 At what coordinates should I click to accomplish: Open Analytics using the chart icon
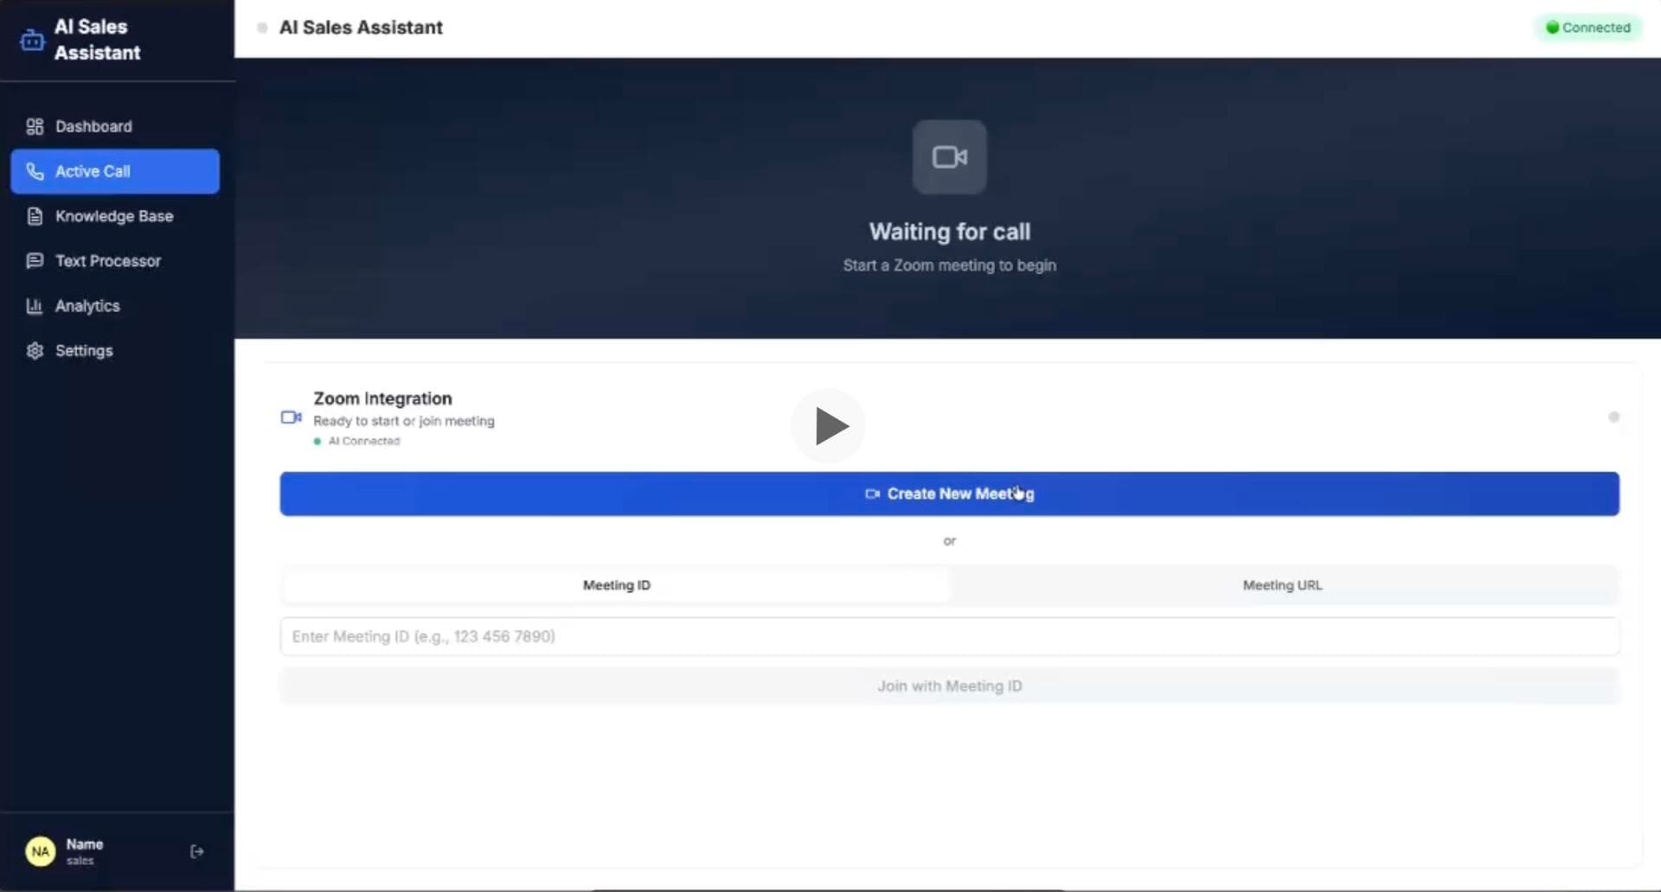[35, 305]
